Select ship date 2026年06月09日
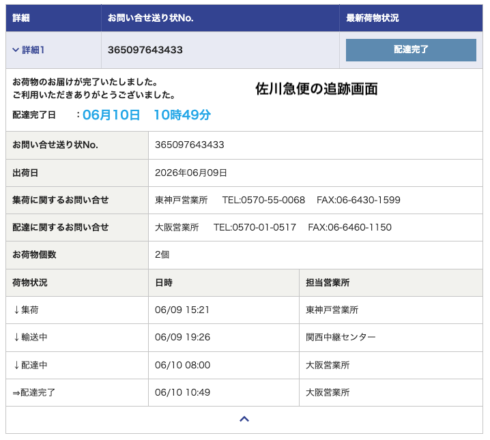Image resolution: width=490 pixels, height=440 pixels. [190, 173]
